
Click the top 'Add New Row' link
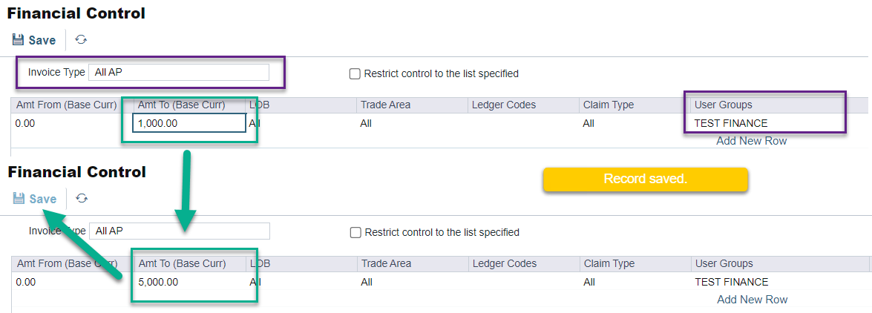tap(751, 141)
